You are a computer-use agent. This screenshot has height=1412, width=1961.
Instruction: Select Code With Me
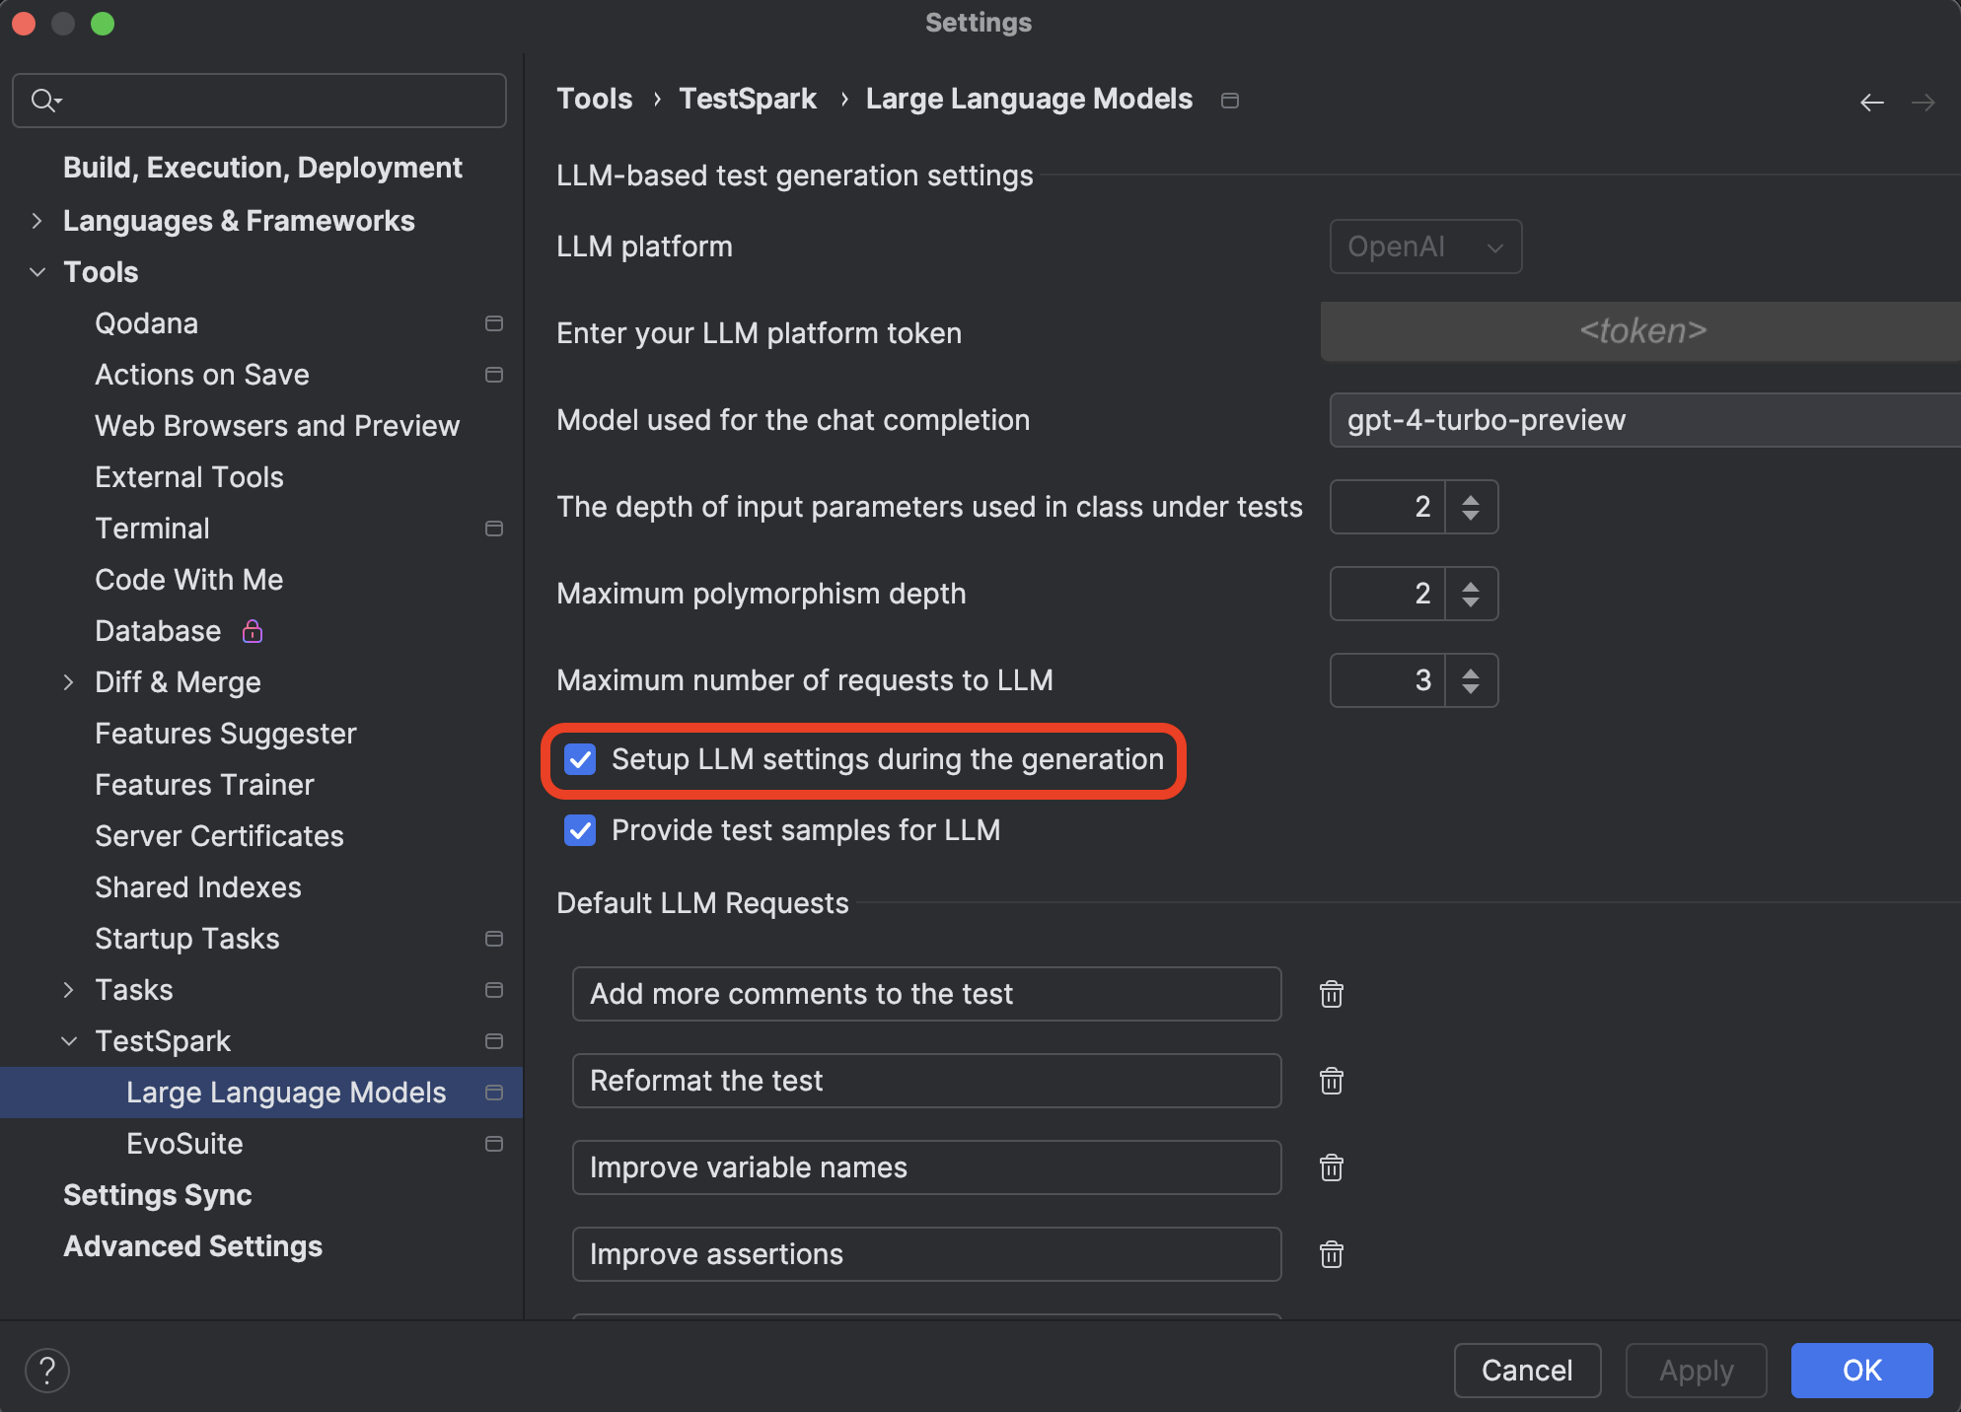click(189, 580)
